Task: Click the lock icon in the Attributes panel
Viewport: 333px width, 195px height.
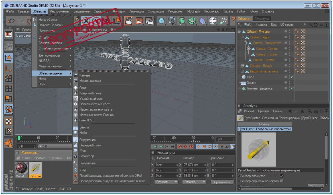Action: [316, 111]
